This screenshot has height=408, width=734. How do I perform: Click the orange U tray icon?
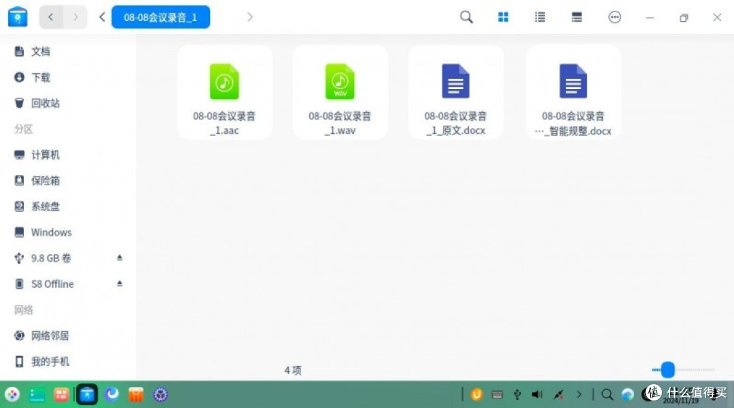click(476, 394)
